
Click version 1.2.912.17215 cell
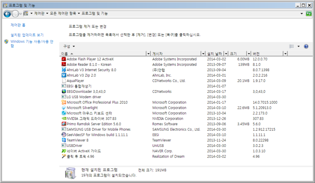click(x=264, y=129)
